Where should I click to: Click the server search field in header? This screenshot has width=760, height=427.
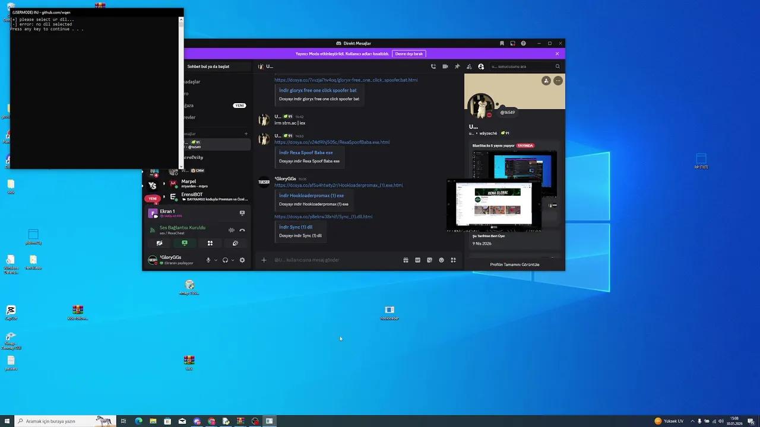point(525,66)
